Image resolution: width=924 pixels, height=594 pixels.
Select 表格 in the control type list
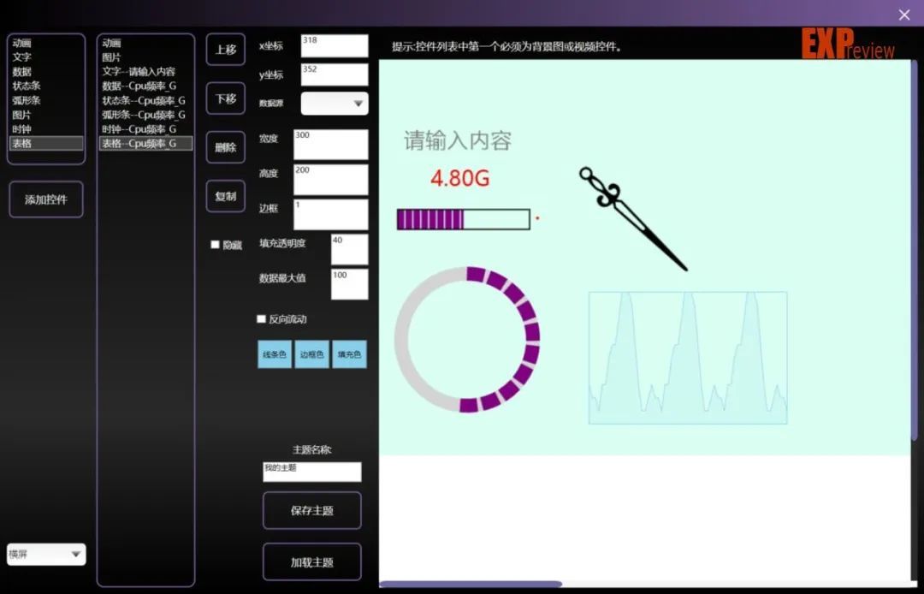(x=46, y=143)
